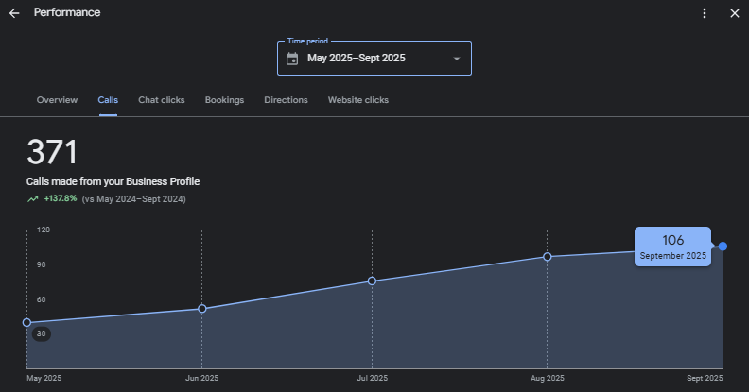
Task: Close the Performance panel
Action: [735, 13]
